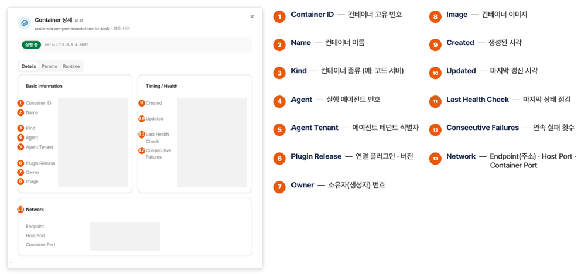
Task: Click marker 13 next to Network heading
Action: click(x=20, y=210)
